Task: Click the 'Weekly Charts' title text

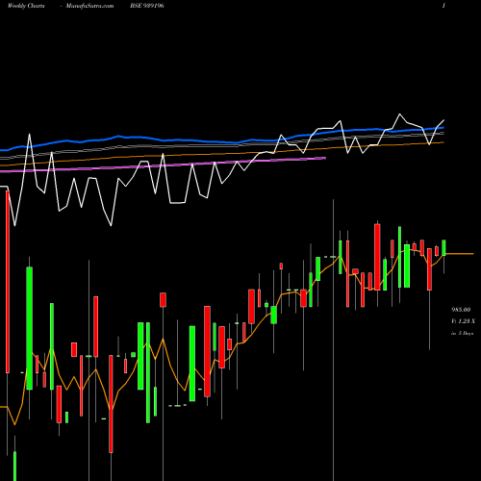Action: pos(26,6)
